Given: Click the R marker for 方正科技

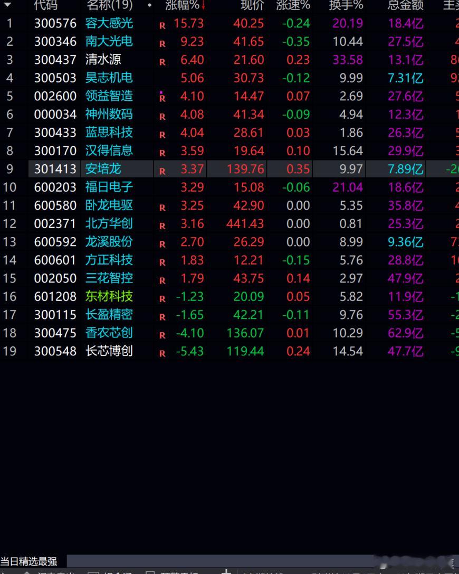Looking at the screenshot, I should coord(162,262).
